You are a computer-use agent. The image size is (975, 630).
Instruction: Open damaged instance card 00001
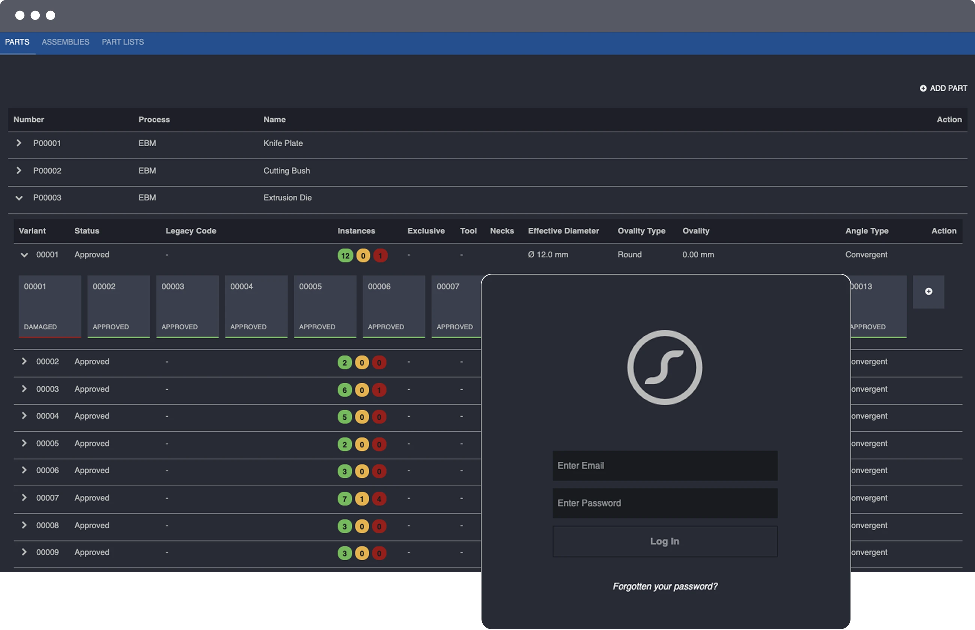pyautogui.click(x=50, y=306)
